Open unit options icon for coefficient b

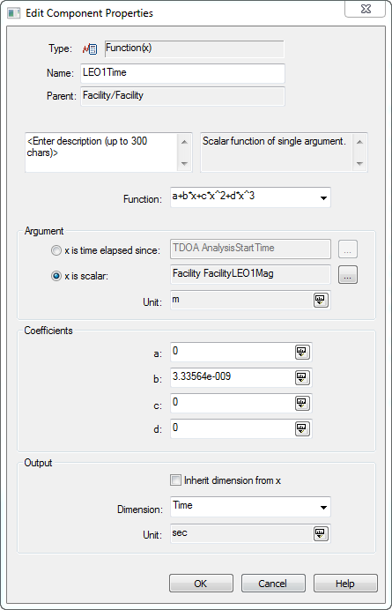click(302, 377)
